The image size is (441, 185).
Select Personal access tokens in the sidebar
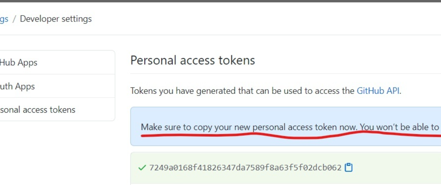point(38,109)
